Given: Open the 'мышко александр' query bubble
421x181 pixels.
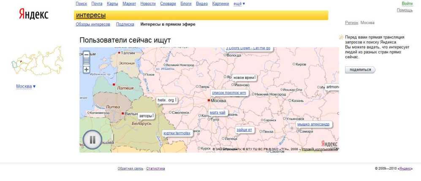Looking at the screenshot, I should point(313,124).
